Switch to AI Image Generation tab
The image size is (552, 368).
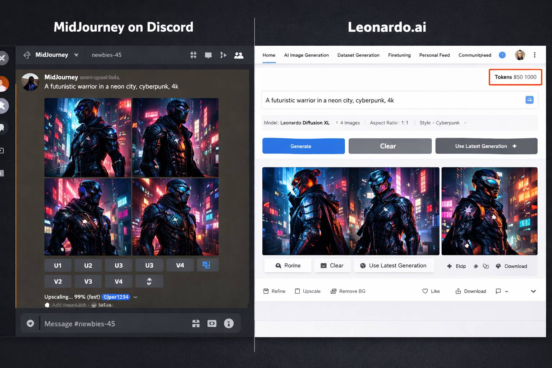(306, 55)
